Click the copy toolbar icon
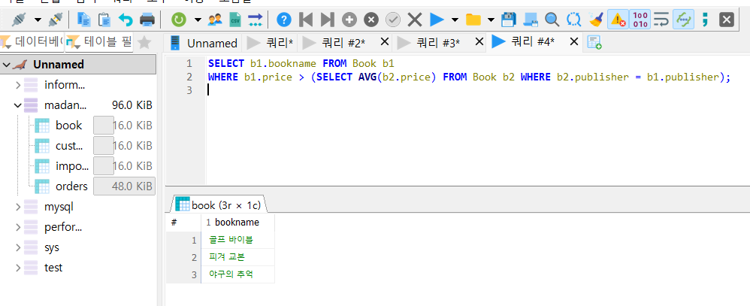This screenshot has width=750, height=306. coord(84,20)
